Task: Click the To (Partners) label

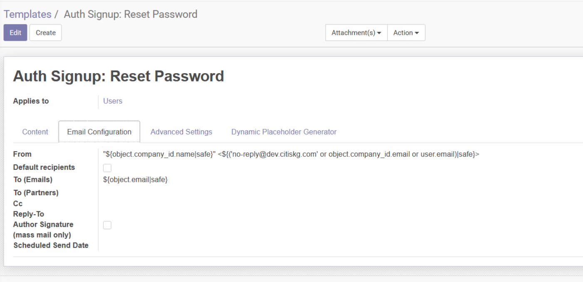Action: point(36,193)
